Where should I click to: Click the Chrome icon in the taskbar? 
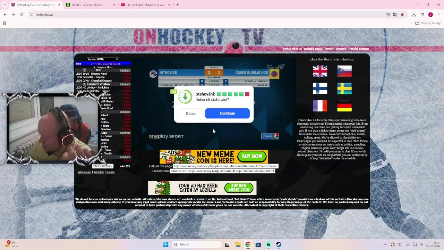tap(248, 244)
